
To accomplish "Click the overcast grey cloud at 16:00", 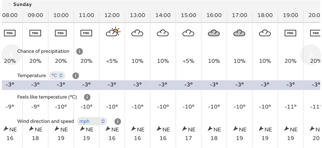I will point(214,33).
